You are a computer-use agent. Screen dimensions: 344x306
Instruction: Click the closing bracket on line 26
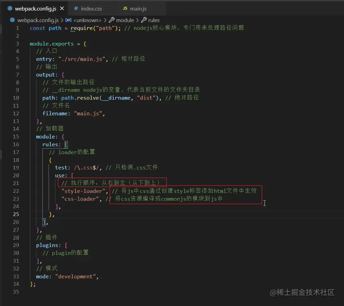click(44, 222)
